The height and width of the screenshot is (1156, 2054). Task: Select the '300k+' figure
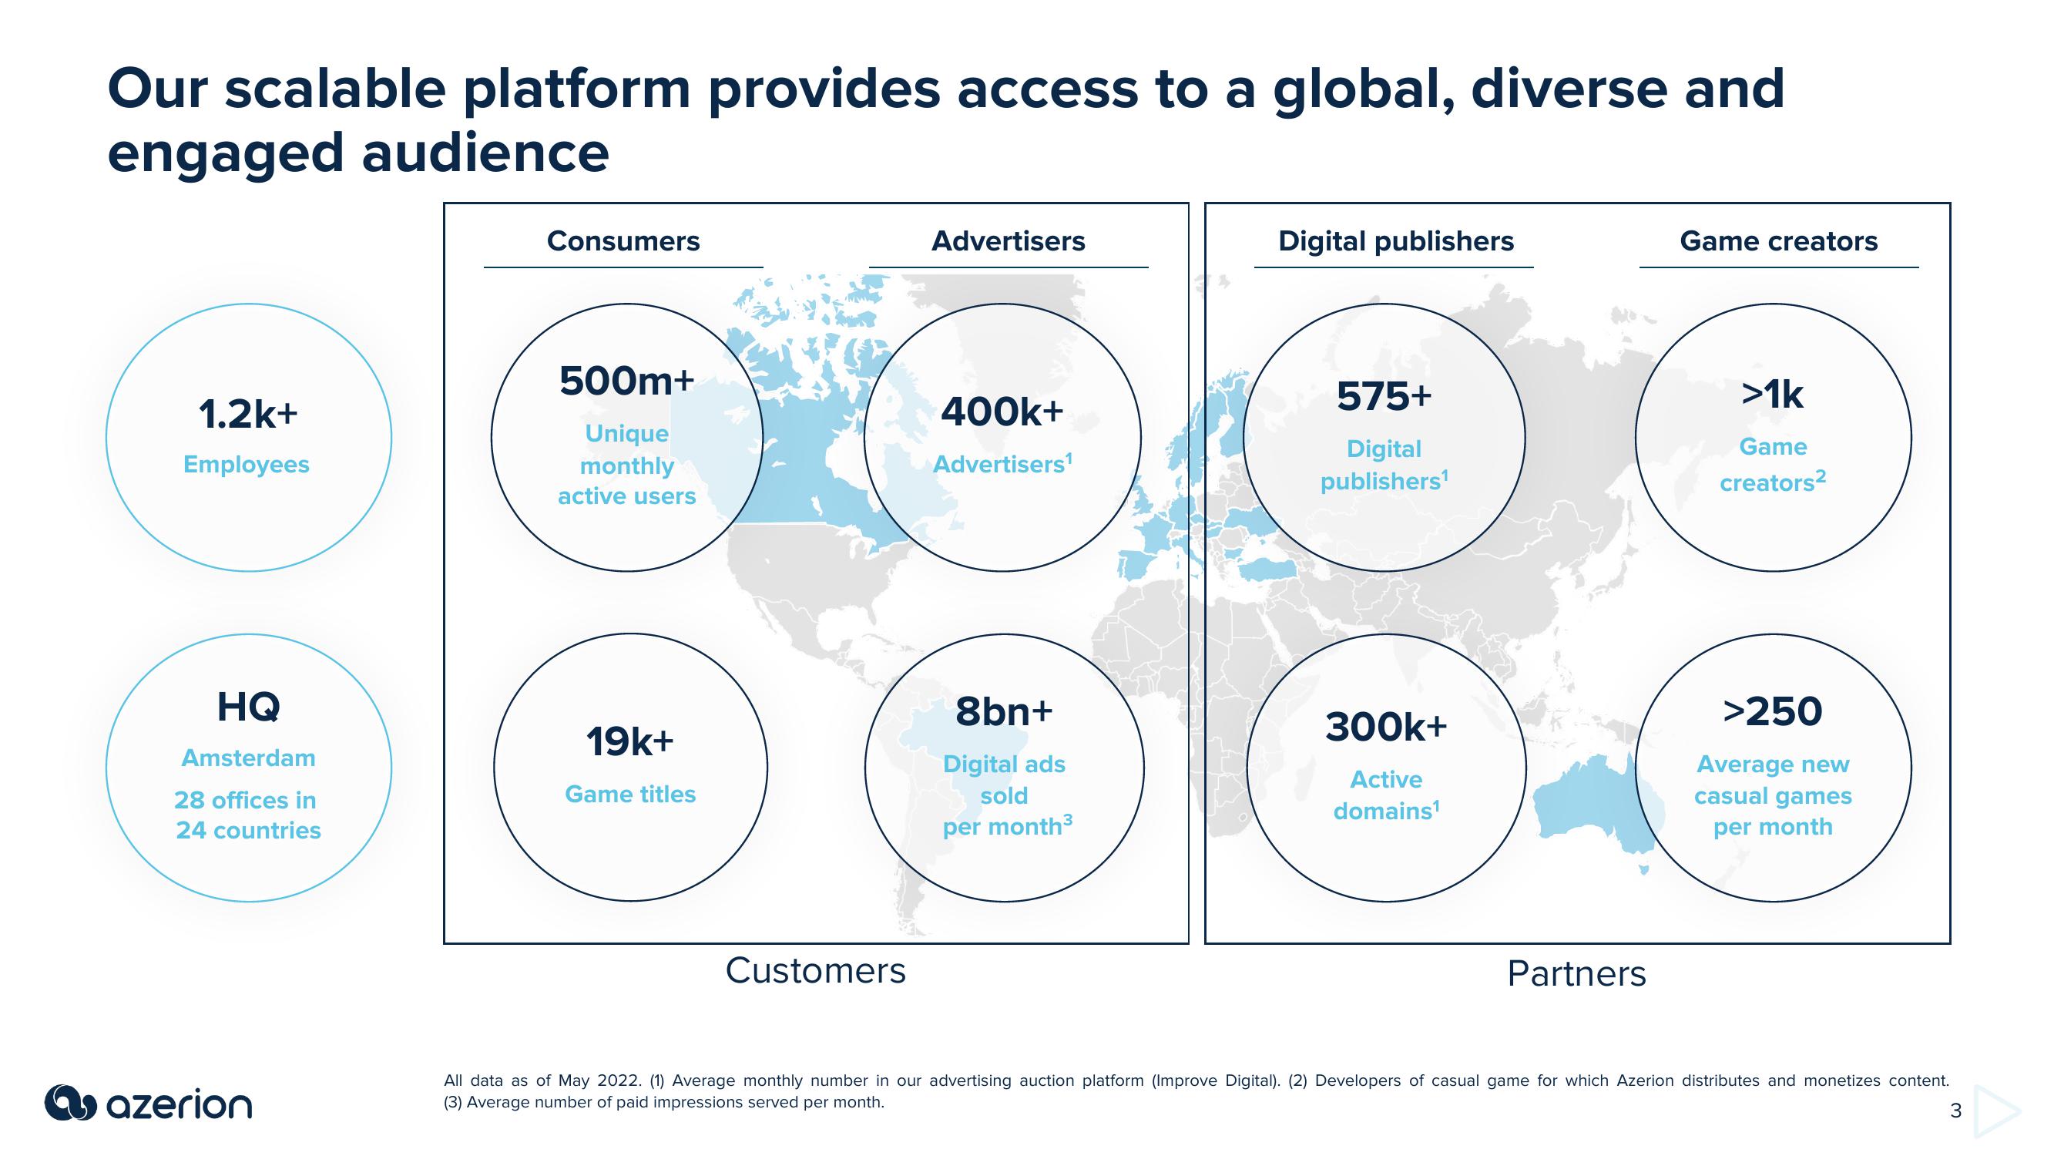[x=1386, y=727]
